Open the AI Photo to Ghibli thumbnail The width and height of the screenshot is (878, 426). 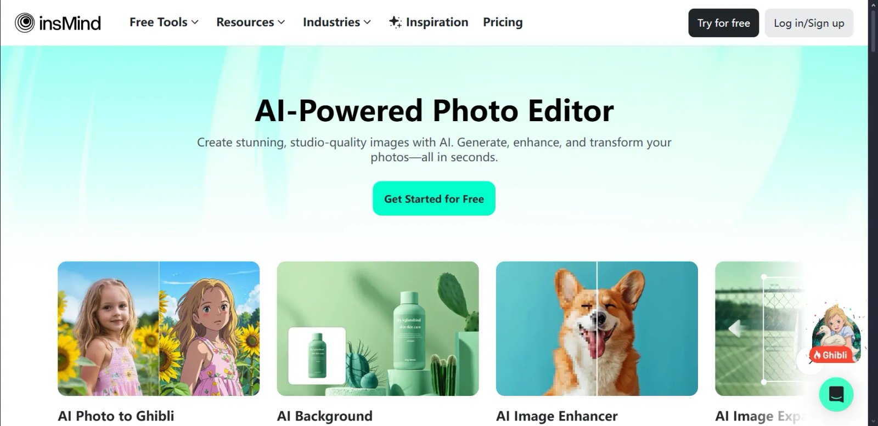pos(159,328)
